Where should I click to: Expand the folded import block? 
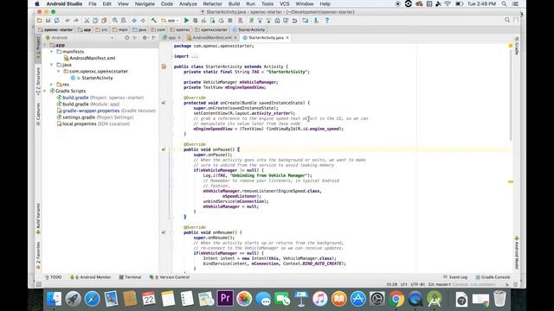click(x=195, y=56)
